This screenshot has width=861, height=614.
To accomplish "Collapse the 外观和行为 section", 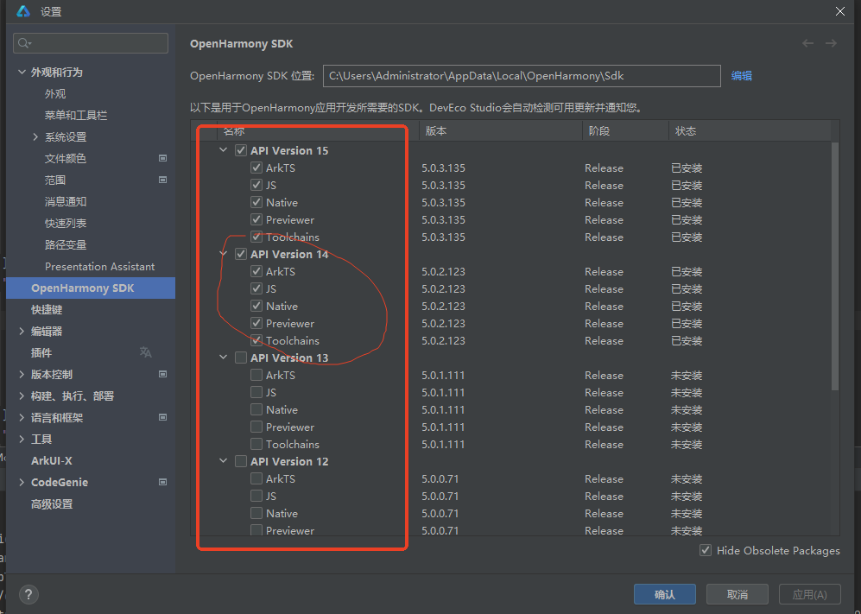I will [x=22, y=72].
